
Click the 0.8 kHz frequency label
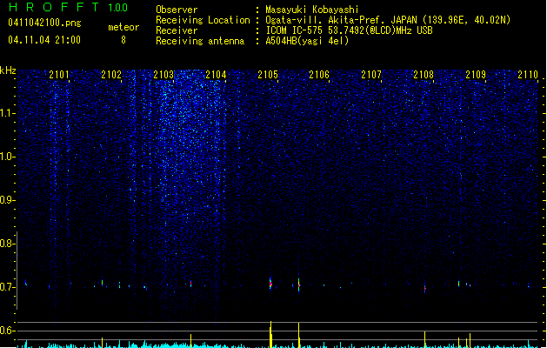click(x=7, y=244)
